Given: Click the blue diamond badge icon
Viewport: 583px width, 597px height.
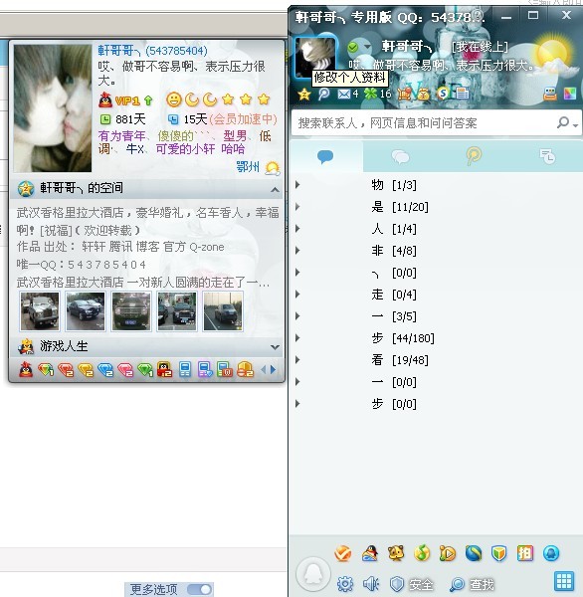Looking at the screenshot, I should point(105,369).
